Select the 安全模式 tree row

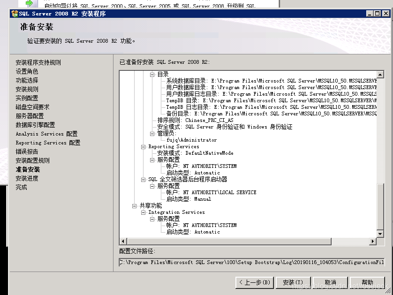(x=225, y=127)
